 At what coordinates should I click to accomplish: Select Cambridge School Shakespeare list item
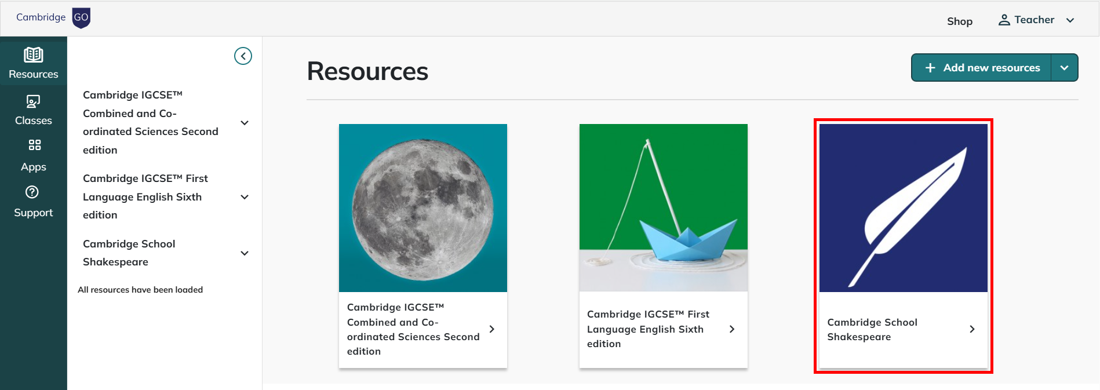pyautogui.click(x=129, y=253)
